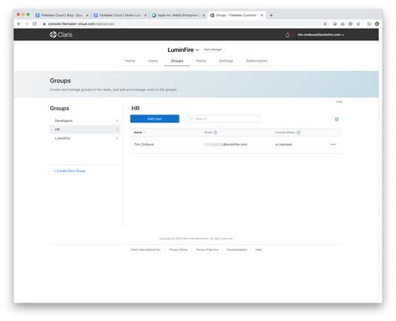Open the Hosts tab
The height and width of the screenshot is (321, 396).
pyautogui.click(x=201, y=61)
